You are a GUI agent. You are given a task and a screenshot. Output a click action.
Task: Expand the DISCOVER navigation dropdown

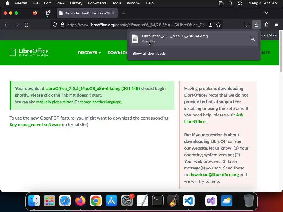(89, 53)
